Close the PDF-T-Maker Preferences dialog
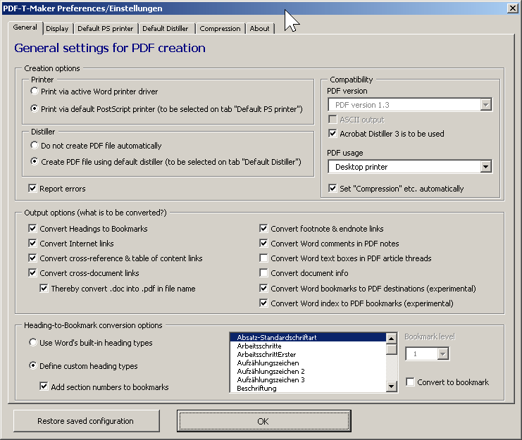The height and width of the screenshot is (440, 522). 513,8
